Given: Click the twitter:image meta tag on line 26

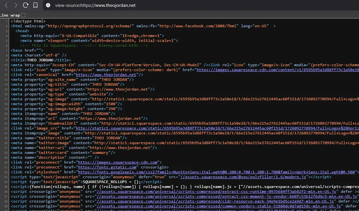Looking at the screenshot, I should tap(185, 143).
